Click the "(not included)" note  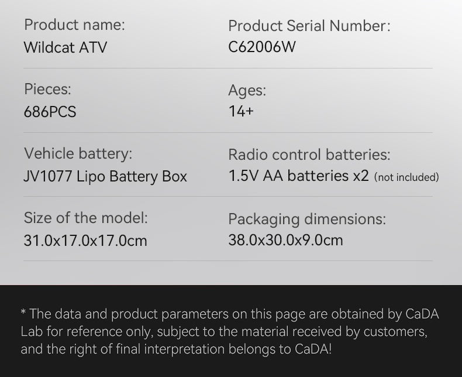[x=406, y=177]
